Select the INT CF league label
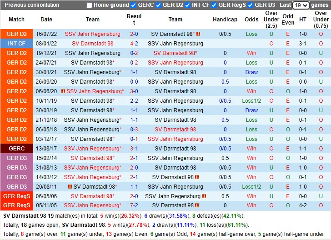This screenshot has height=240, width=331. click(x=17, y=44)
